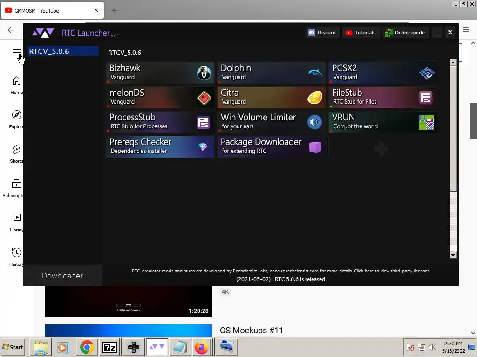Open YouTube Shorts in sidebar
The width and height of the screenshot is (477, 357).
click(16, 154)
